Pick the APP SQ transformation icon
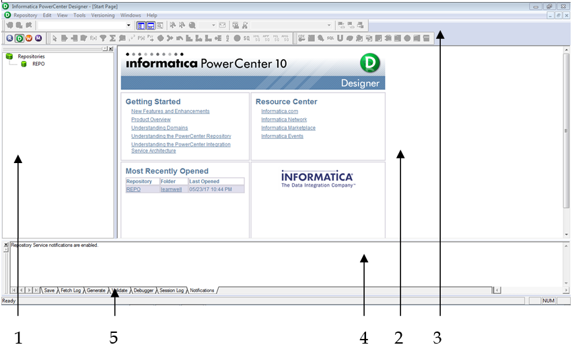Viewport: 572px width, 351px height. [266, 38]
